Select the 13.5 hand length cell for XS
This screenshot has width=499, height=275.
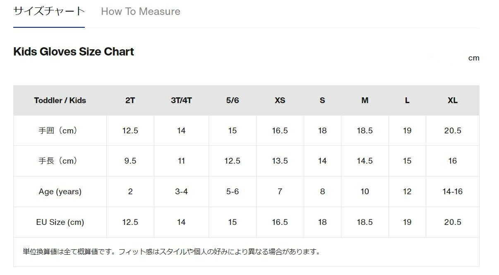point(280,161)
